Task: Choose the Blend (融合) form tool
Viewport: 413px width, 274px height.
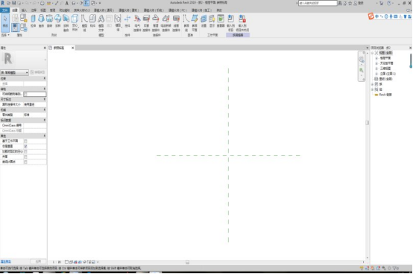Action: (x=41, y=21)
